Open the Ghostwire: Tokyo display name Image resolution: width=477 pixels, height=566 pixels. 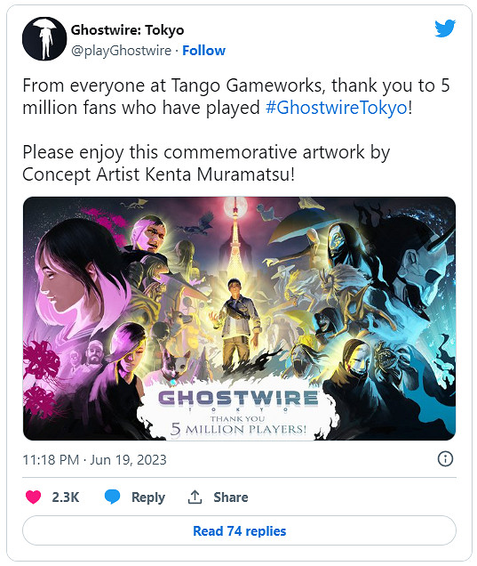coord(128,30)
